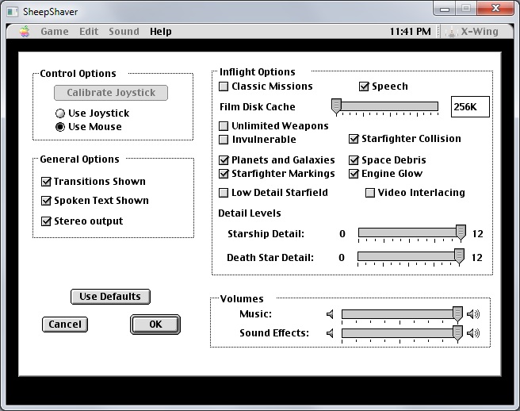Click the Sound Effects low-volume speaker icon
This screenshot has width=520, height=411.
(x=330, y=333)
